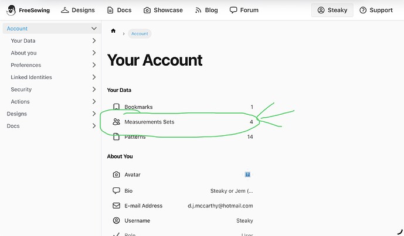Select Your Data in sidebar
The width and height of the screenshot is (404, 236).
pyautogui.click(x=23, y=40)
